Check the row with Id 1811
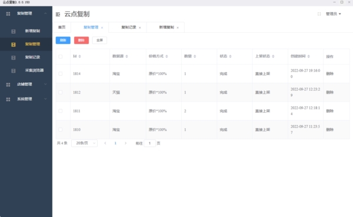Image resolution: width=353 pixels, height=217 pixels. tap(61, 111)
